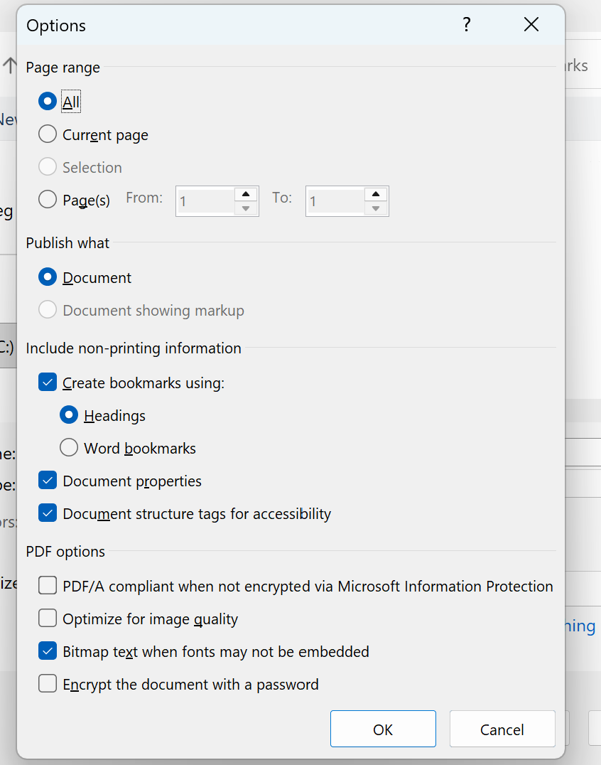Screen dimensions: 601x765
Task: Enable Optimize for image quality
Action: [48, 618]
